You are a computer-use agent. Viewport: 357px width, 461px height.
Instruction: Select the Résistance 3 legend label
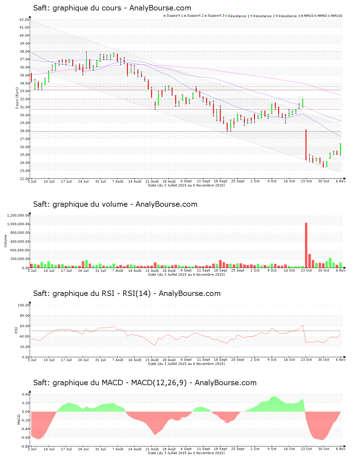click(289, 16)
